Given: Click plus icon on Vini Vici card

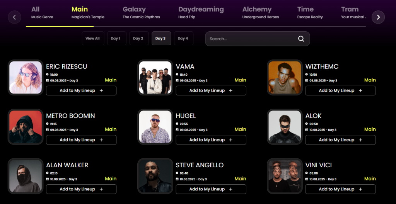Looking at the screenshot, I should click(360, 189).
